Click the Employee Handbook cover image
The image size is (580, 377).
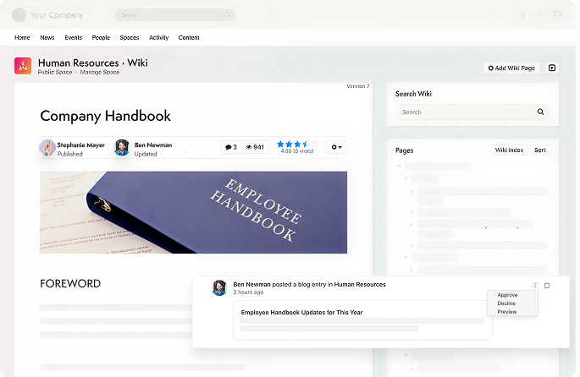[x=193, y=212]
